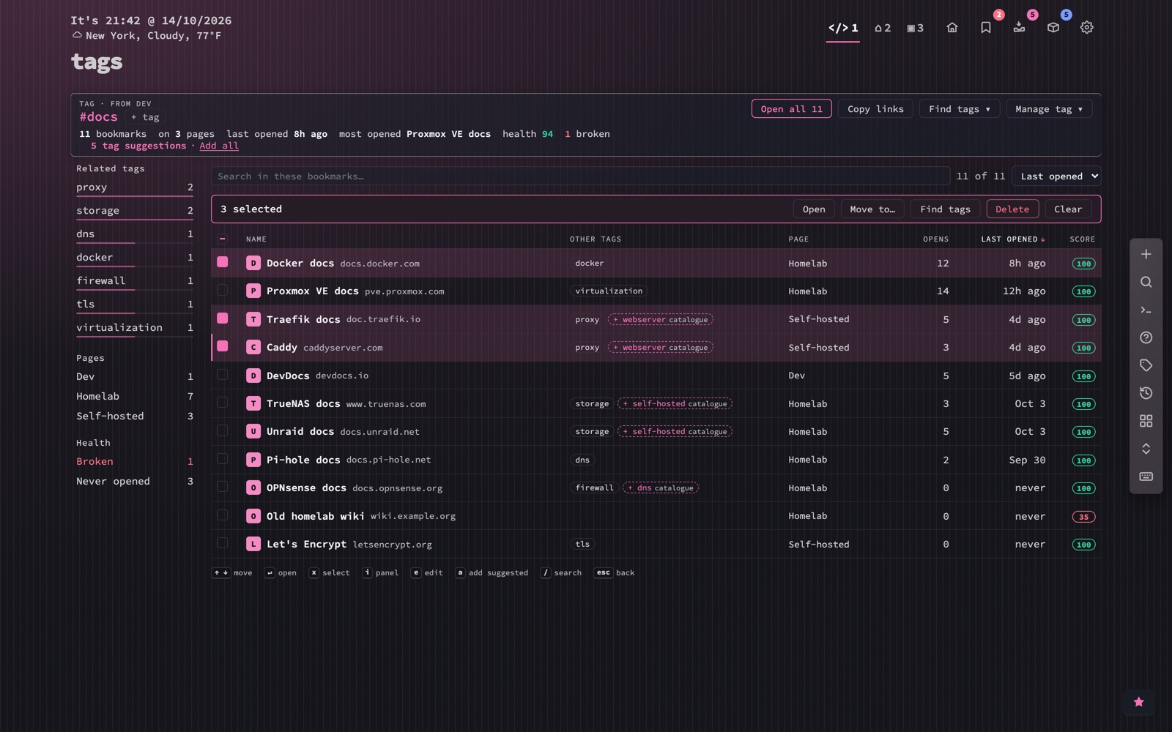Clear the current selection
The height and width of the screenshot is (732, 1172).
[x=1068, y=209]
